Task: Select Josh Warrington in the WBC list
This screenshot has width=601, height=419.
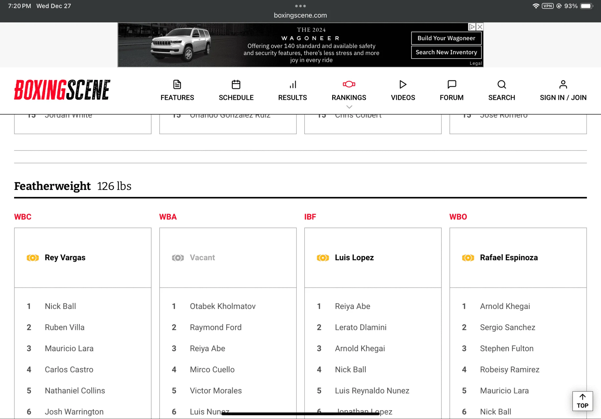Action: [x=74, y=412]
